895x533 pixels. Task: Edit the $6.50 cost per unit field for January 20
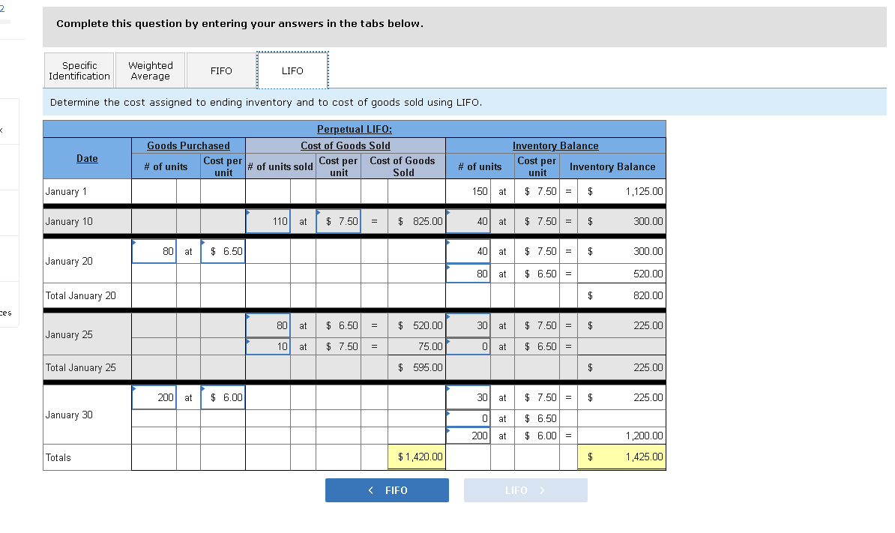click(223, 251)
